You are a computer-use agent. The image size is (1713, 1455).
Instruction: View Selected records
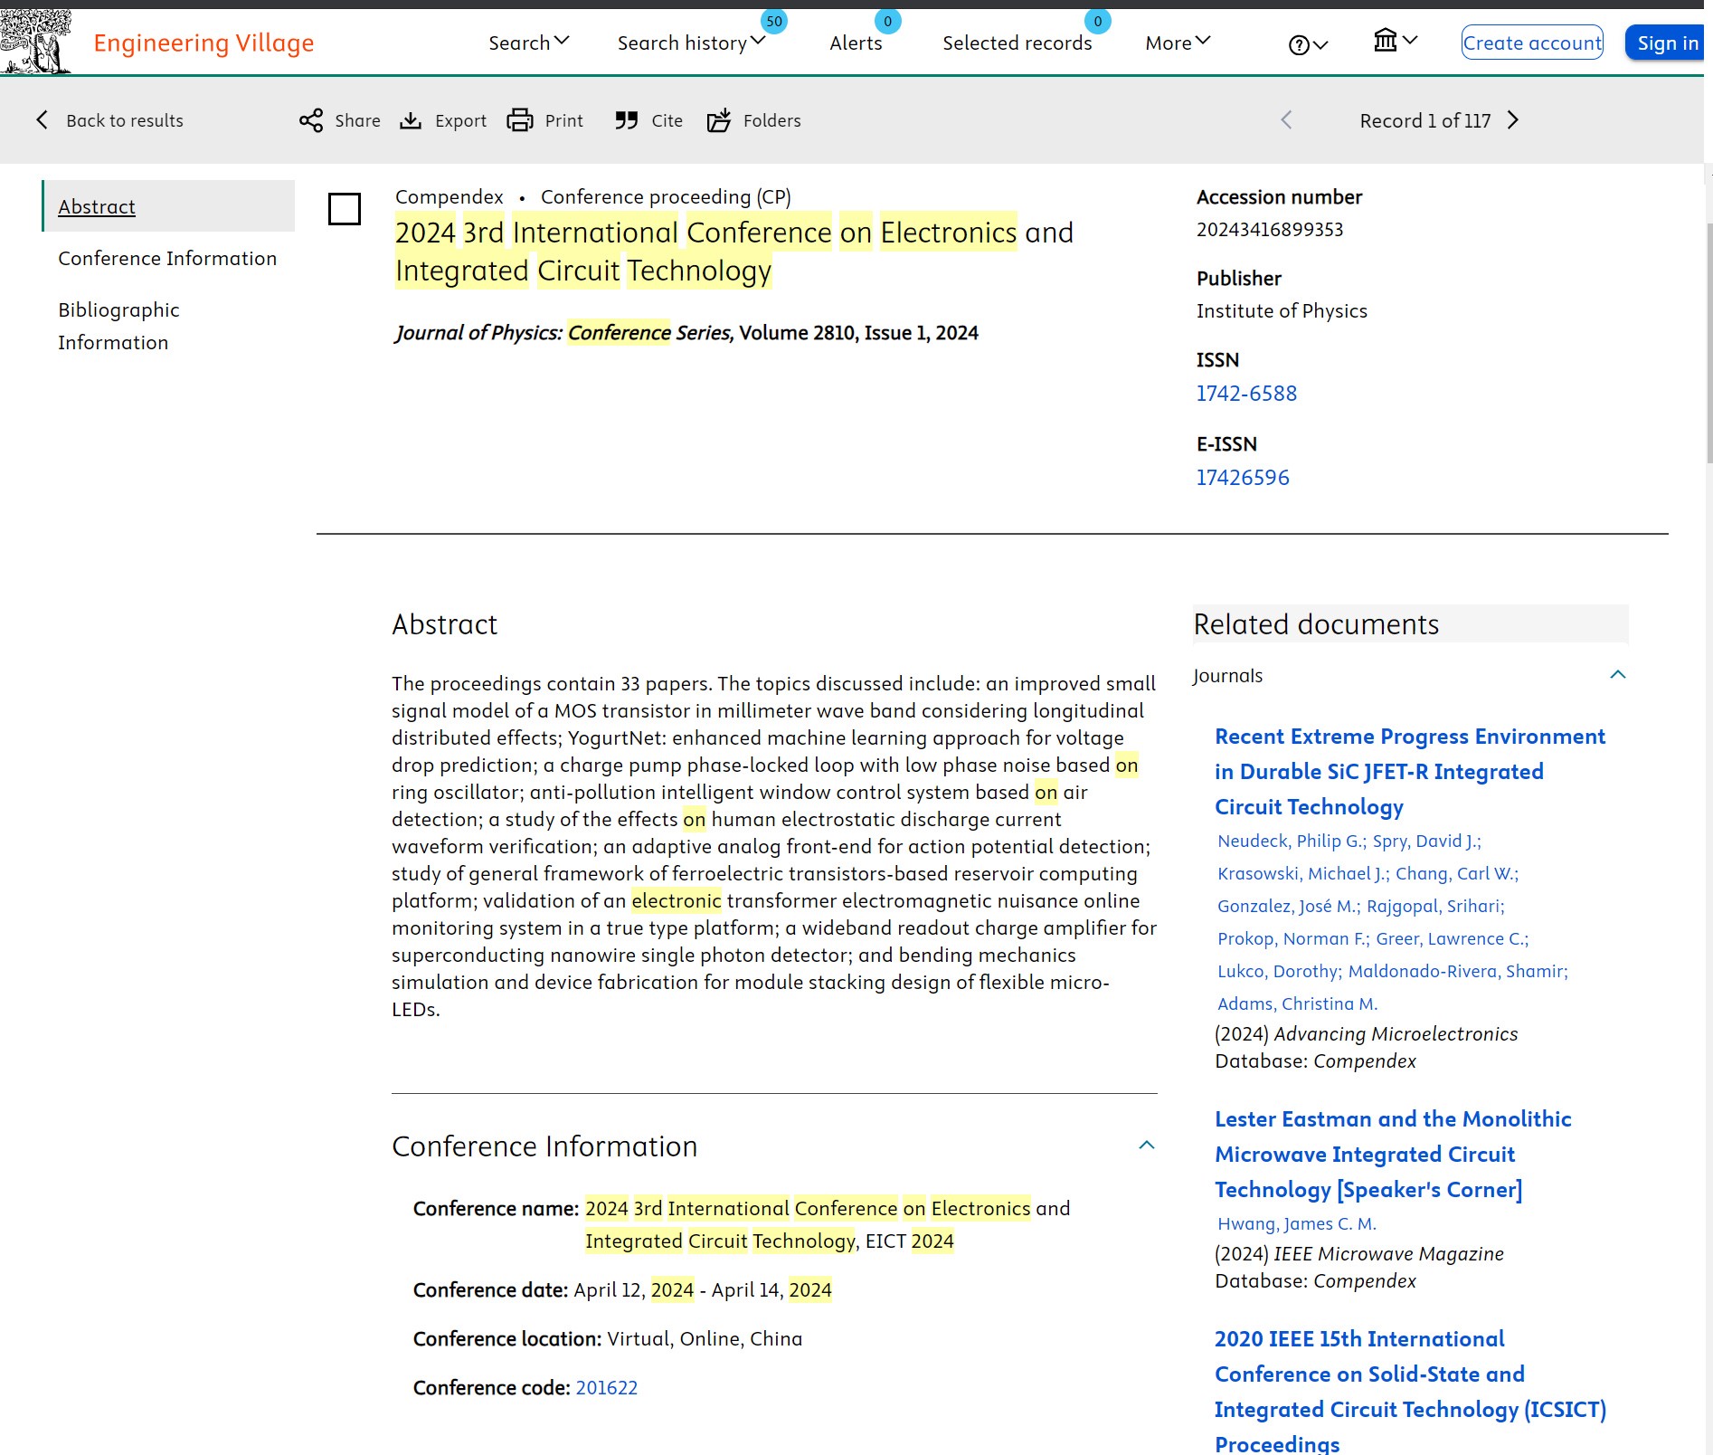tap(1017, 43)
